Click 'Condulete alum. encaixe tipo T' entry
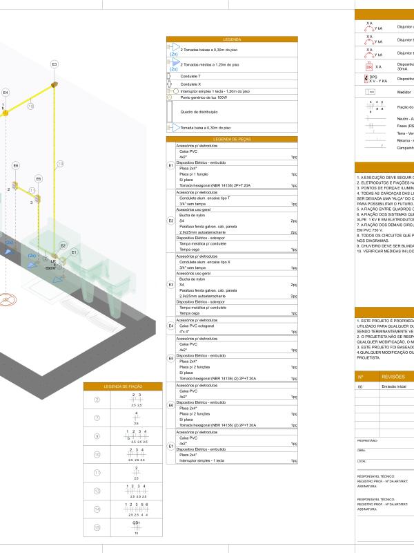The height and width of the screenshot is (553, 414). (x=204, y=198)
